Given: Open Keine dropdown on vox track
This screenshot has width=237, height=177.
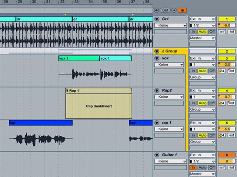Looking at the screenshot, I should pos(169,65).
